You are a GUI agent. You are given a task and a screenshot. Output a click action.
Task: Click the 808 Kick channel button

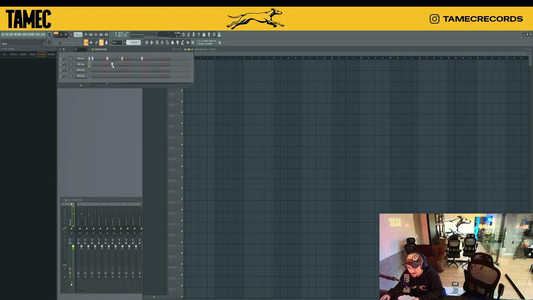tap(81, 58)
